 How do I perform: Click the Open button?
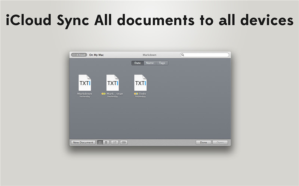click(220, 142)
